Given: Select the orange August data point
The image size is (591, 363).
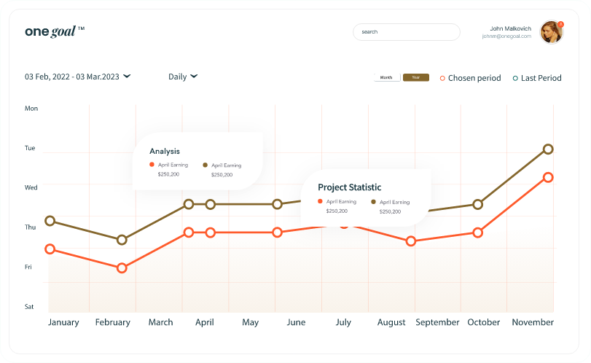Looking at the screenshot, I should pyautogui.click(x=411, y=241).
